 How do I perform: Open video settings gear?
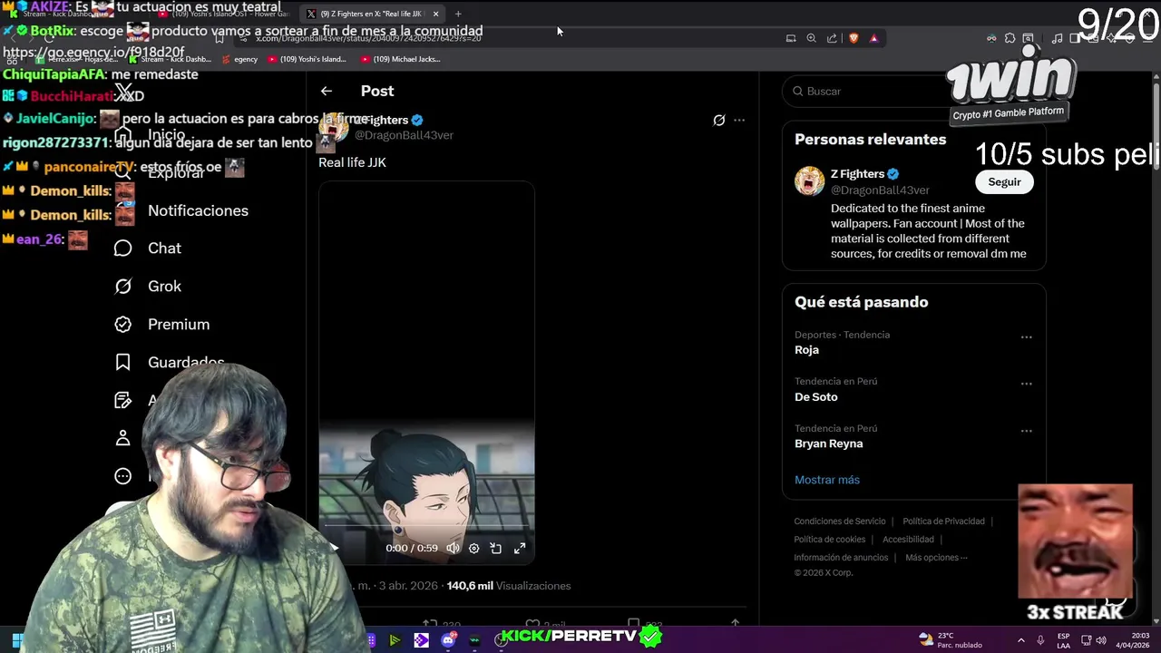pos(473,548)
